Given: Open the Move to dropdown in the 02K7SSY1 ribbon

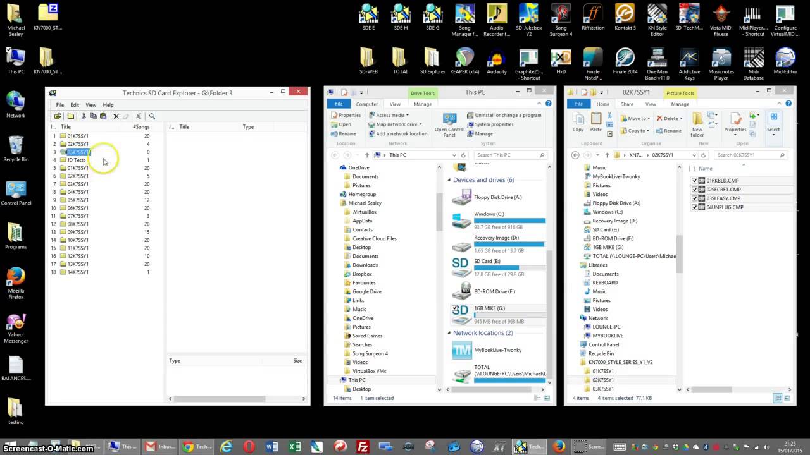Looking at the screenshot, I should click(636, 118).
